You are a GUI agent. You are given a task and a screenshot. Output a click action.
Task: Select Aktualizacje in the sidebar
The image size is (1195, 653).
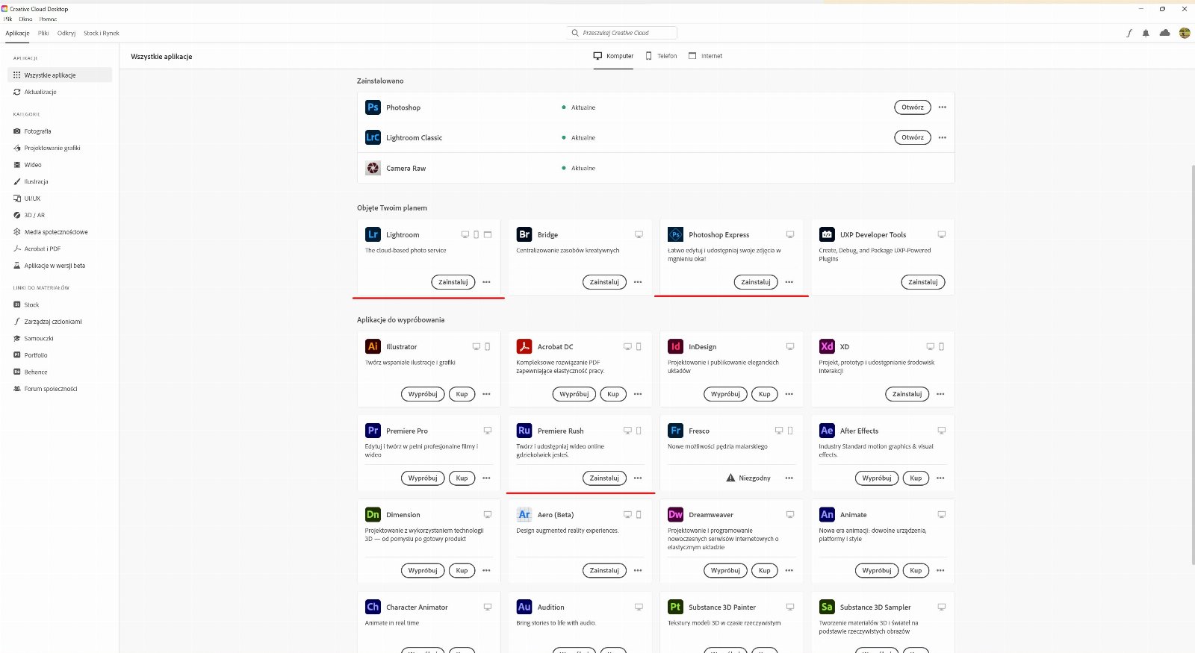point(60,92)
